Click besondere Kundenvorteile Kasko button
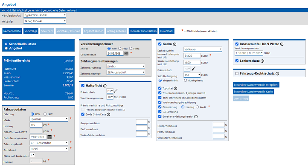 (253, 92)
